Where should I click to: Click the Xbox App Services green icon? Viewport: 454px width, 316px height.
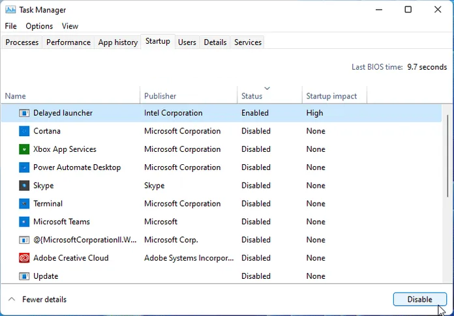[x=24, y=149]
